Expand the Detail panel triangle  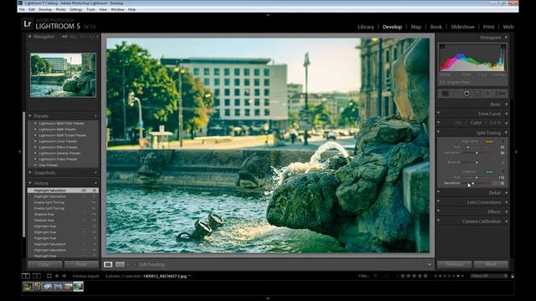506,193
